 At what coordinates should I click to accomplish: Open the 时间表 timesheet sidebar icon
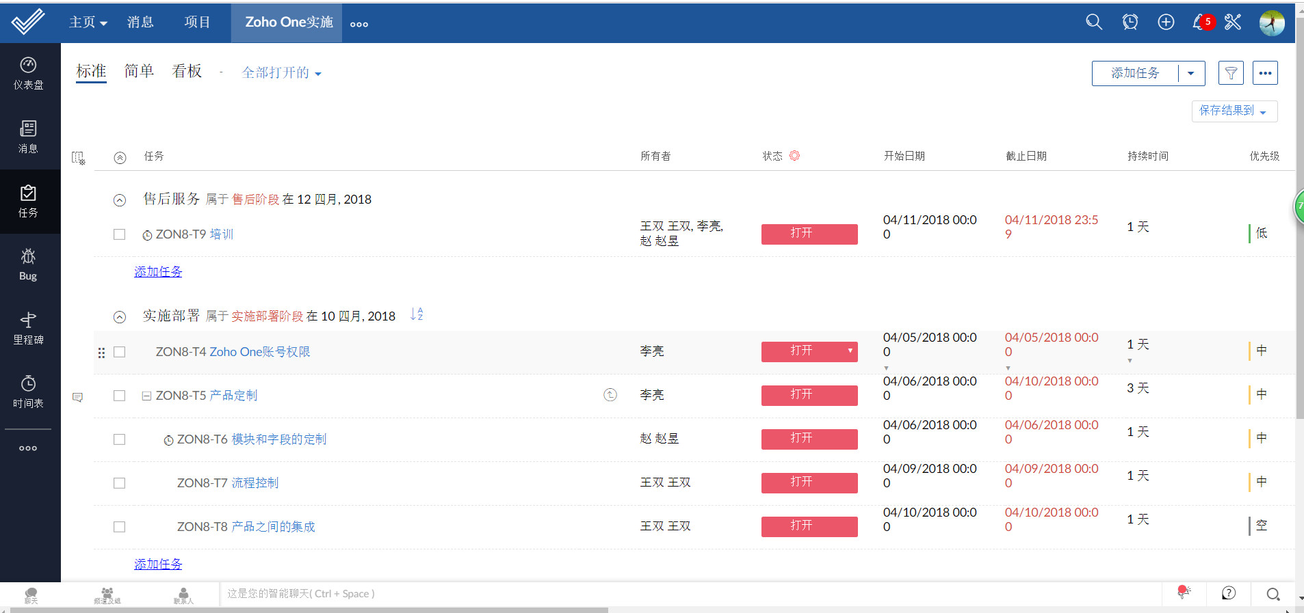tap(28, 392)
